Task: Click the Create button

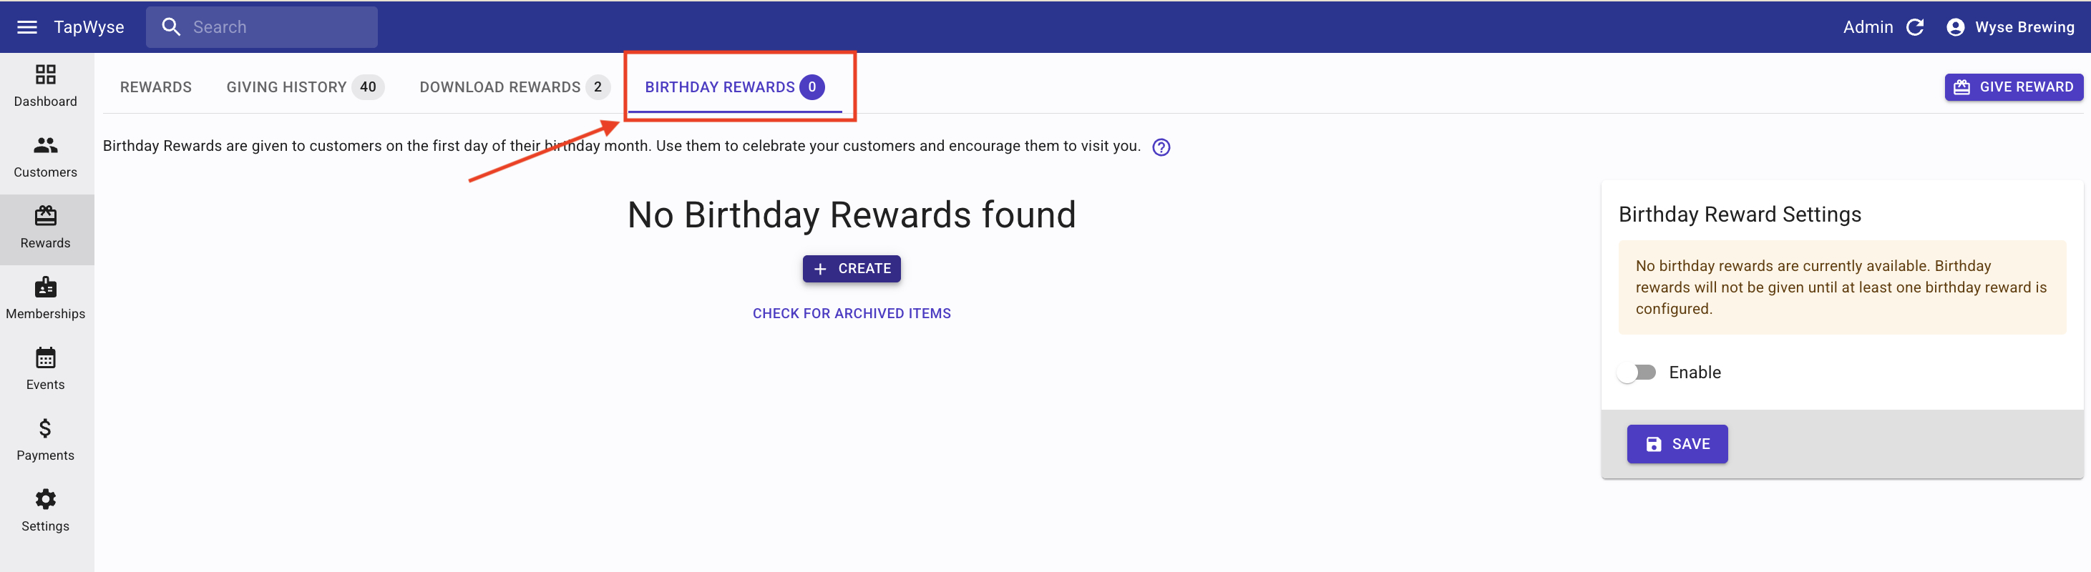Action: pyautogui.click(x=852, y=269)
